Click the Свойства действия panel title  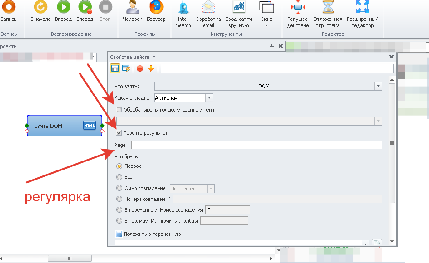pos(133,57)
